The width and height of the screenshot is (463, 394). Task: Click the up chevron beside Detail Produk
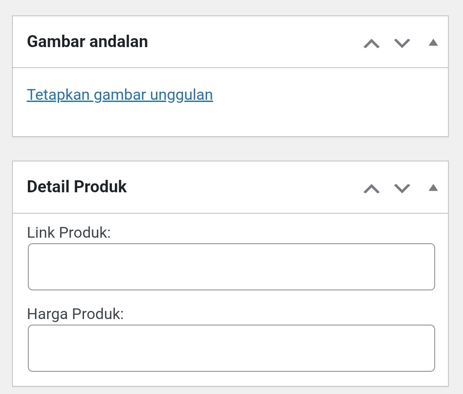pos(371,188)
